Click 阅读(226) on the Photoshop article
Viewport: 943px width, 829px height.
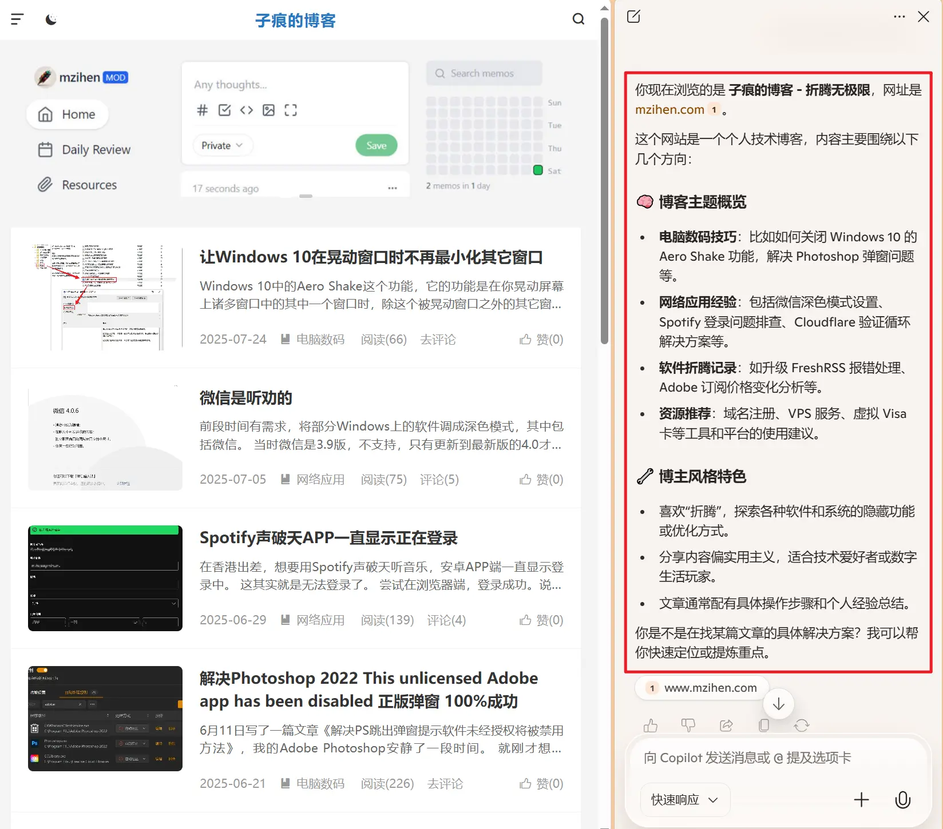point(387,784)
